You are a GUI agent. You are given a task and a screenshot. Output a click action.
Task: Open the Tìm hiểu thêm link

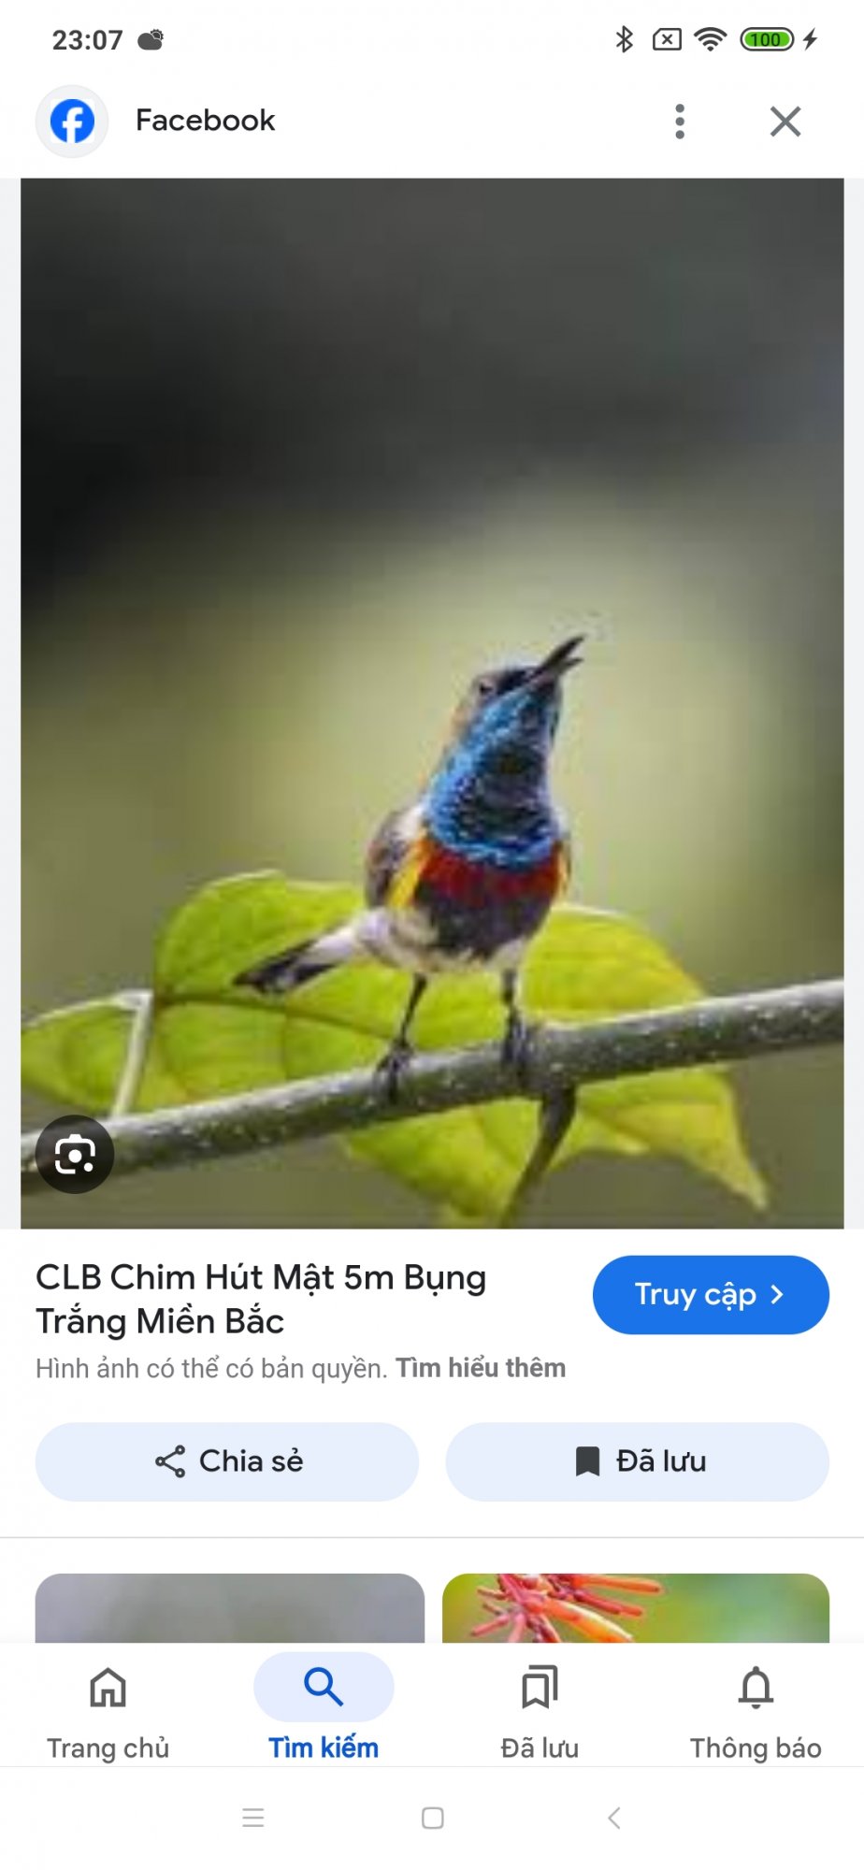(481, 1368)
